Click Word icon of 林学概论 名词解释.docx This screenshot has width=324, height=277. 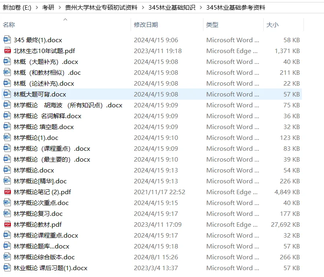click(x=7, y=115)
